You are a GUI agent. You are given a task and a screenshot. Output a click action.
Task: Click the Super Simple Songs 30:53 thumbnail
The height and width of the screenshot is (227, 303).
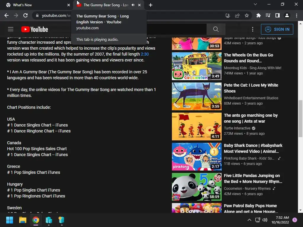click(197, 44)
